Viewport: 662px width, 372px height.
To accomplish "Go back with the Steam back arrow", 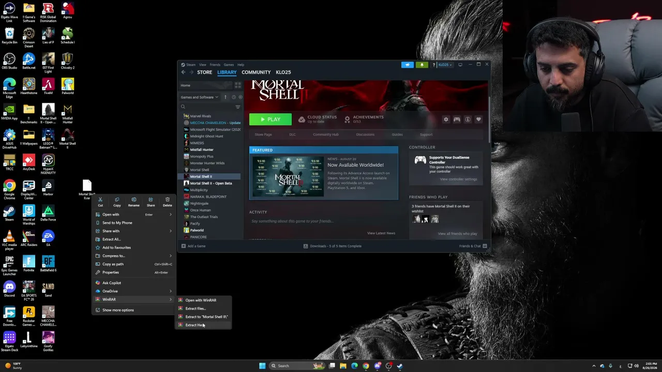I will tap(183, 72).
